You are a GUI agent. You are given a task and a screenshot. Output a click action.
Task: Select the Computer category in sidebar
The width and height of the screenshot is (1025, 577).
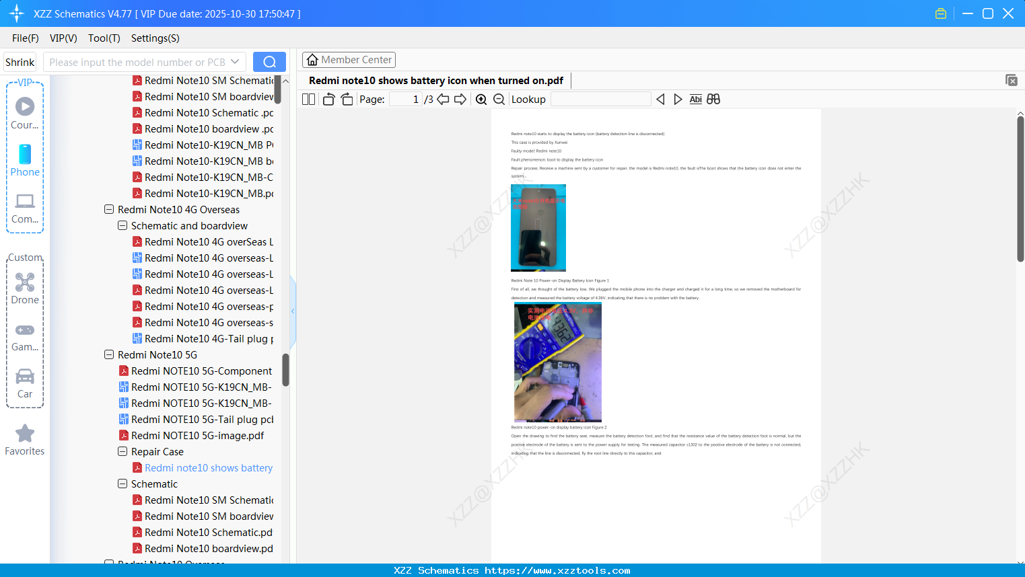tap(25, 208)
